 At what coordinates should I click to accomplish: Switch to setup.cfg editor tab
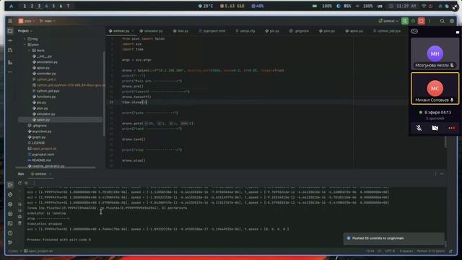tap(245, 31)
